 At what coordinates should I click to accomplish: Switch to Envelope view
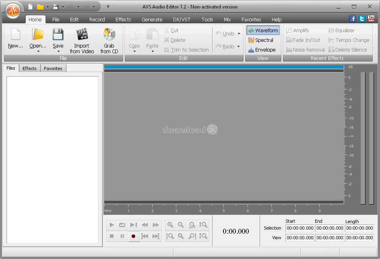(262, 50)
